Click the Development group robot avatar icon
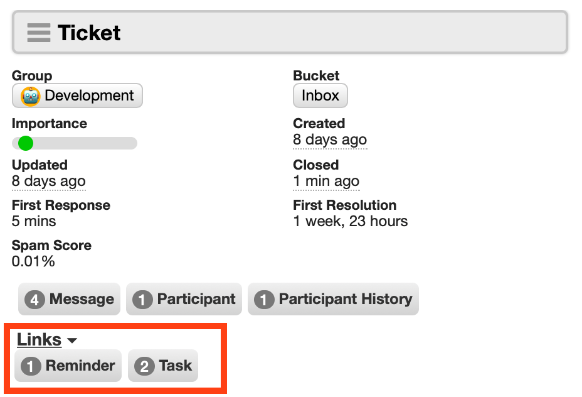Screen dimensions: 582x397 point(31,96)
